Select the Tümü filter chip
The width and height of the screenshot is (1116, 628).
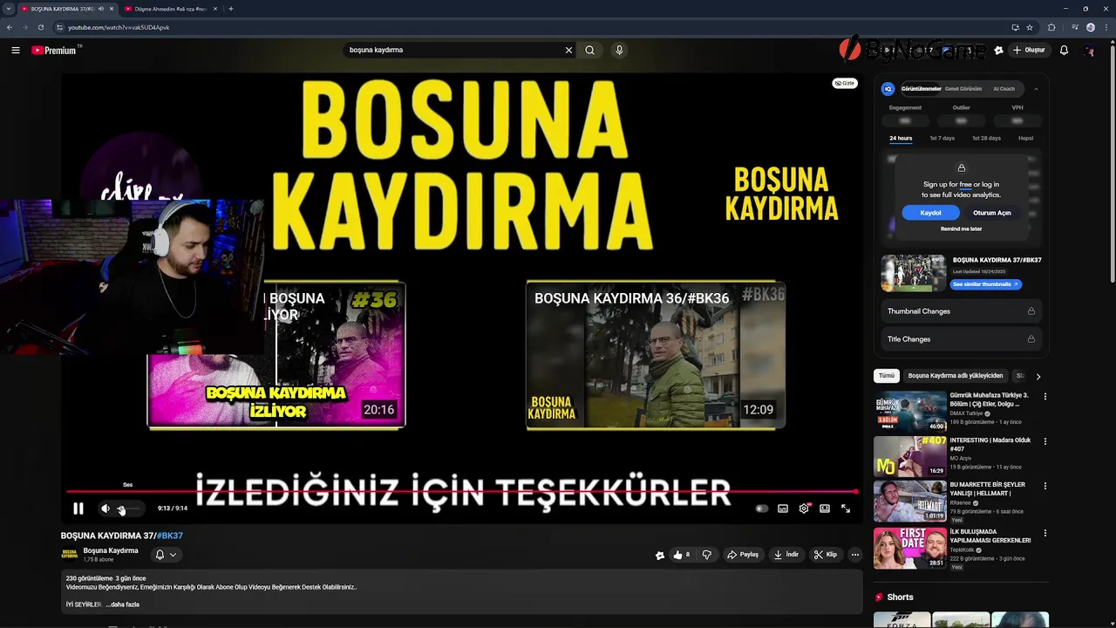[x=887, y=376]
